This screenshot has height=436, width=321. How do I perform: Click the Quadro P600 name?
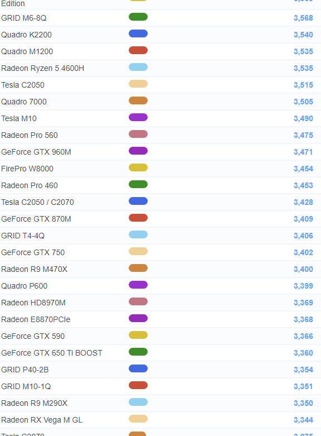pos(24,286)
